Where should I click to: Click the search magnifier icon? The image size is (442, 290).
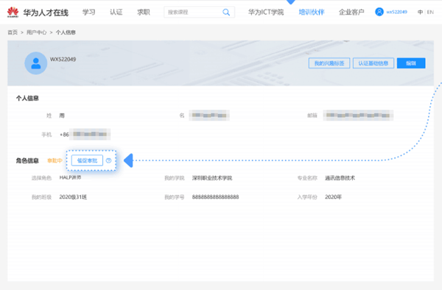coord(226,12)
